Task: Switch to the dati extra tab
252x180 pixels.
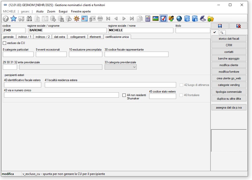Action: coord(60,37)
